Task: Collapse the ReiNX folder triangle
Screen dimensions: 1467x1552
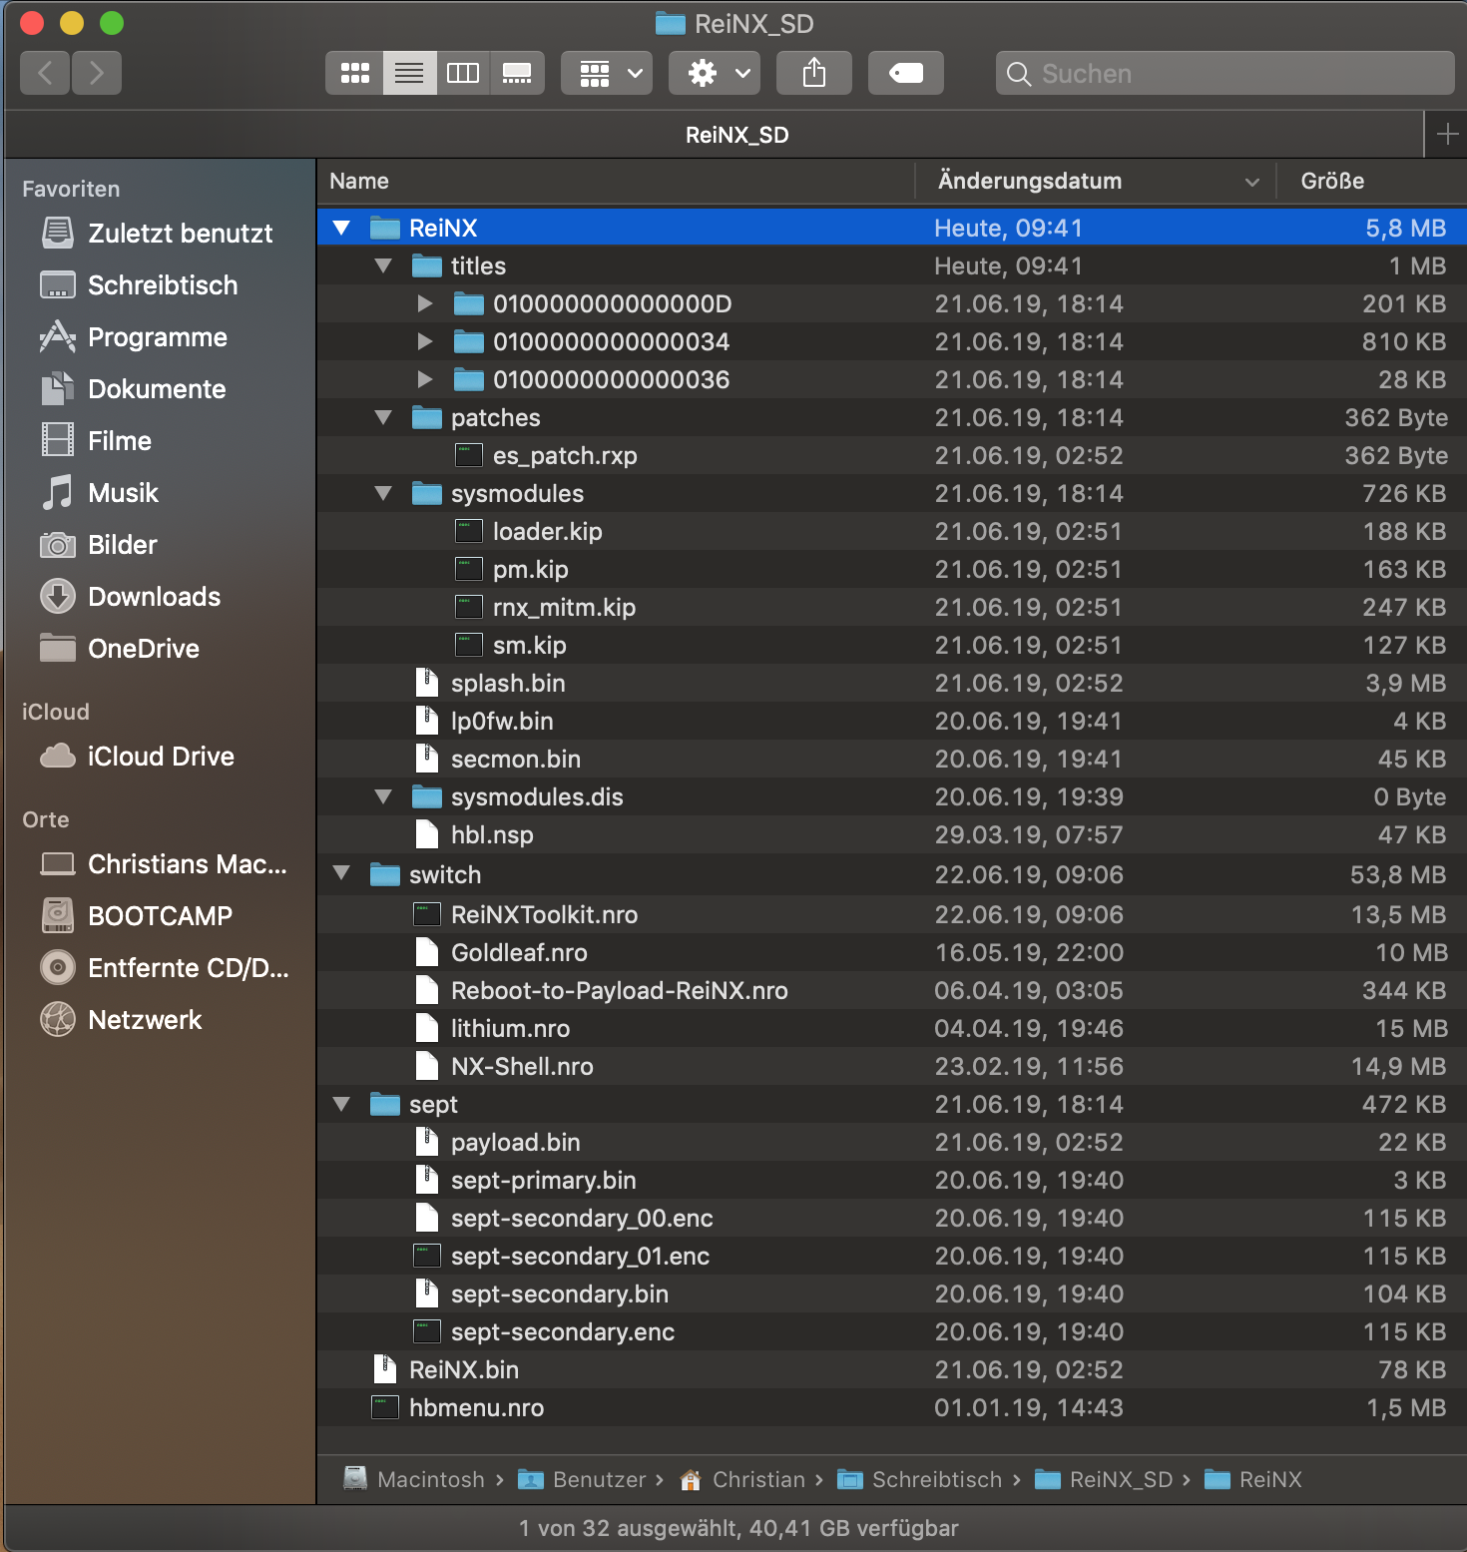Action: pos(341,228)
